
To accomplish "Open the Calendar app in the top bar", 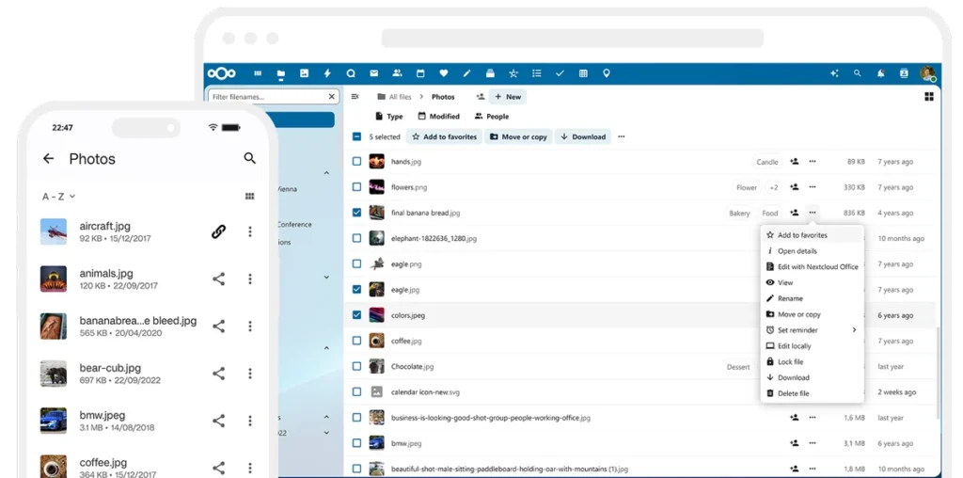I will click(420, 73).
